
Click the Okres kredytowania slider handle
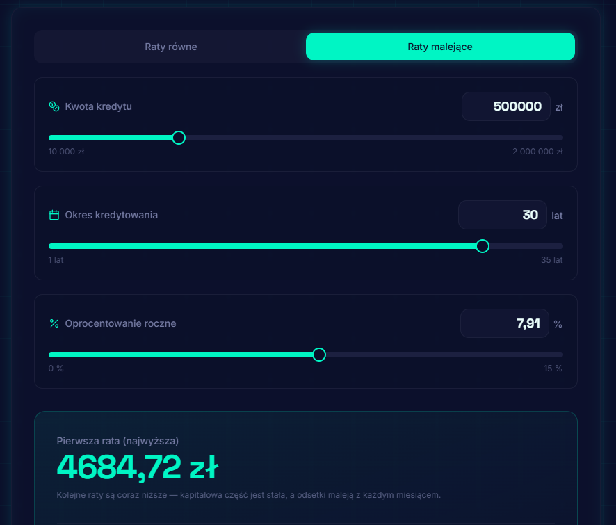(x=483, y=246)
